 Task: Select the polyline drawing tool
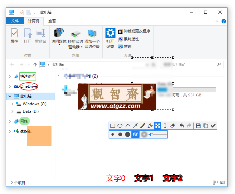coord(128,126)
